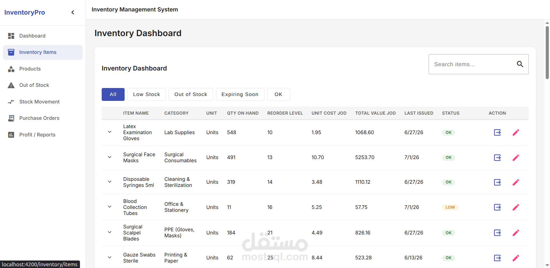This screenshot has height=268, width=550.
Task: Expand the Gauze Swabs Sterile row
Action: pos(109,257)
